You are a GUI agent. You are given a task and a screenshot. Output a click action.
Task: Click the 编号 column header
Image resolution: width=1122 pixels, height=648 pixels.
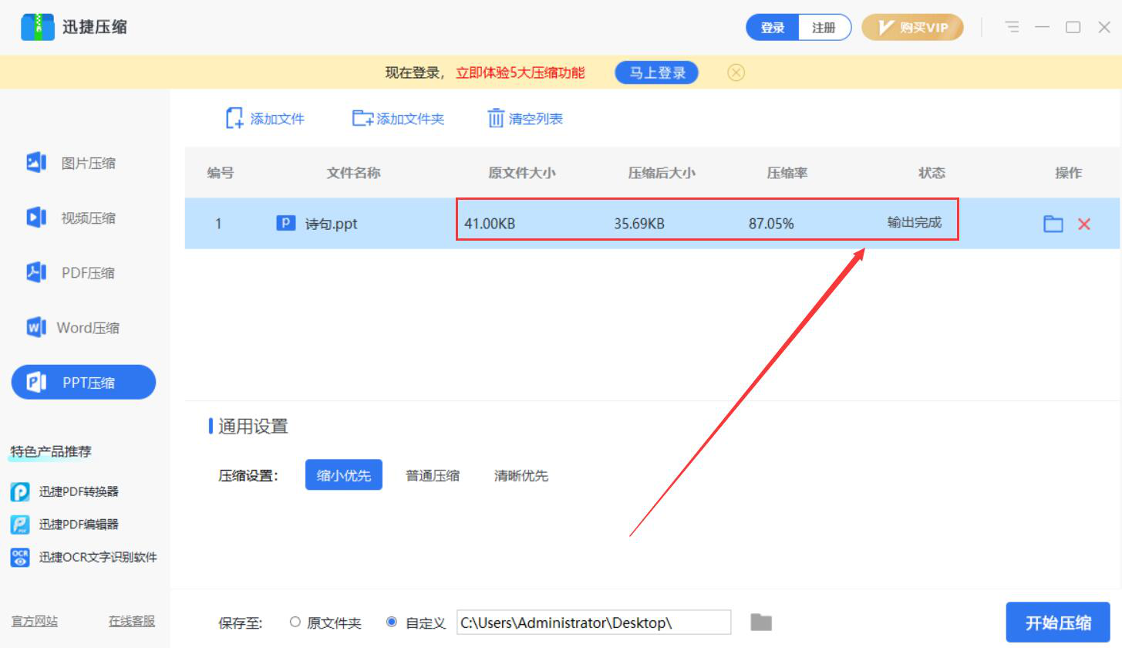pyautogui.click(x=221, y=173)
